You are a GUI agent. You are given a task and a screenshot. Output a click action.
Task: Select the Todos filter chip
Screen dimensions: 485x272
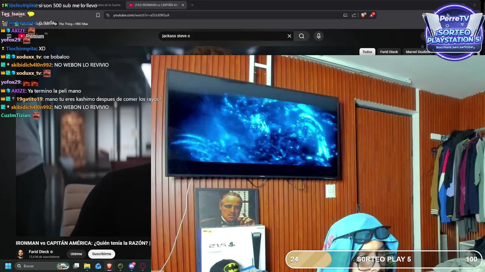coord(367,52)
